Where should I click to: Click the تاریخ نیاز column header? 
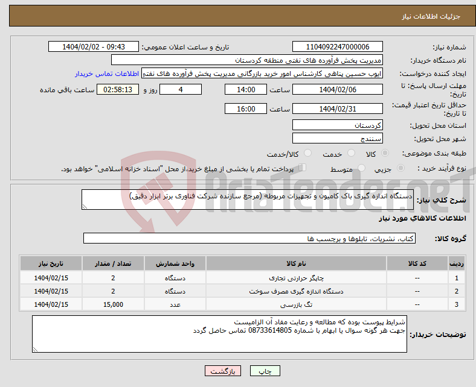pyautogui.click(x=51, y=263)
